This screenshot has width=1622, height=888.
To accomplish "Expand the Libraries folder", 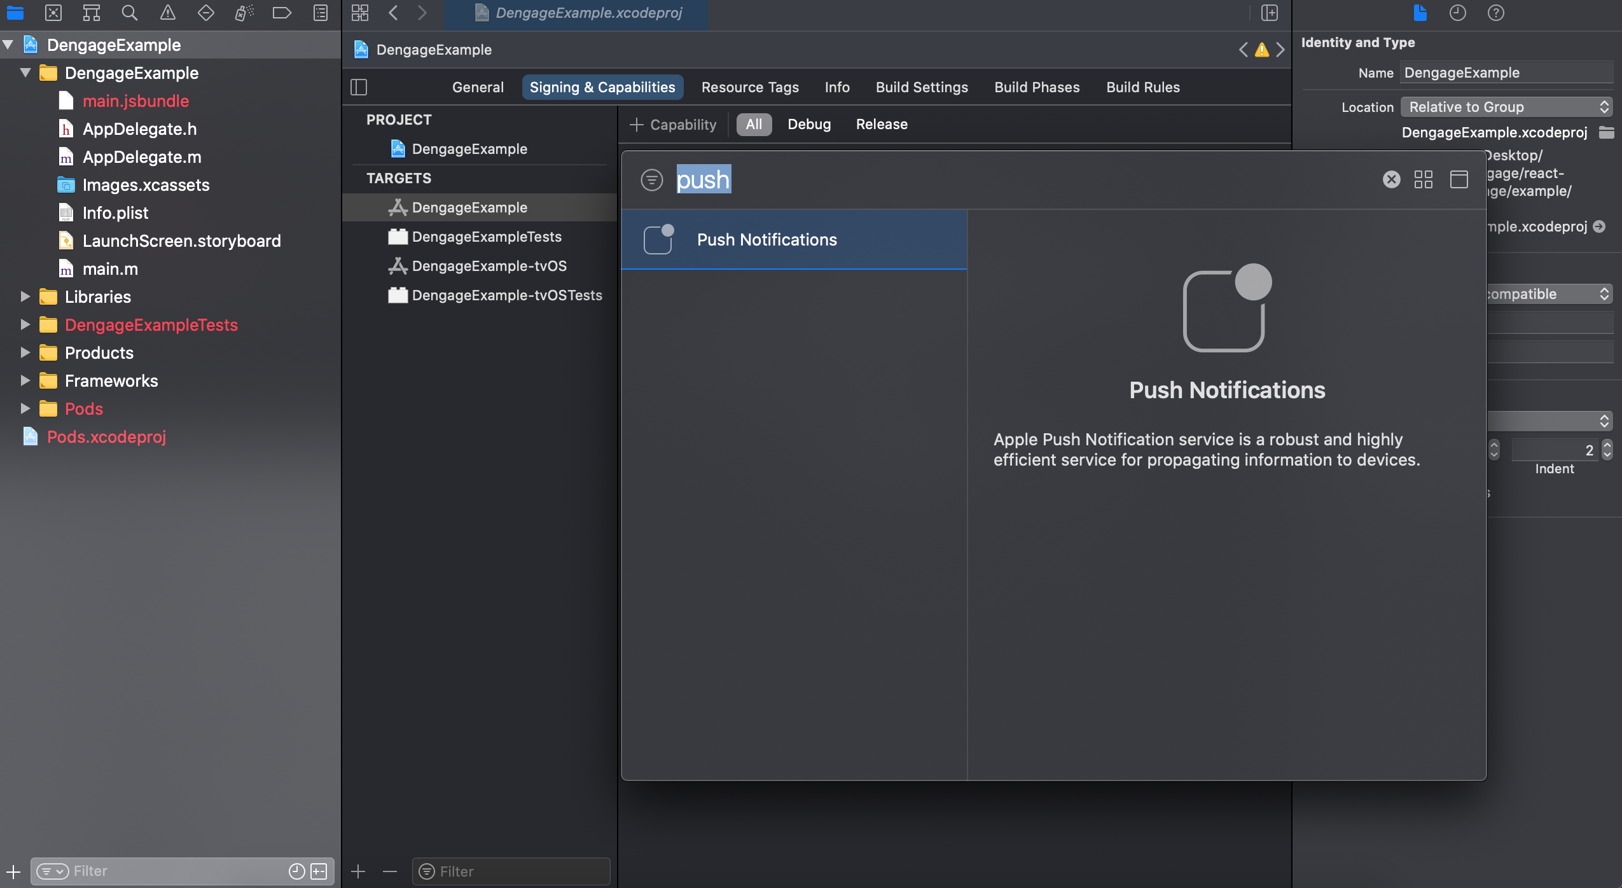I will pyautogui.click(x=25, y=296).
